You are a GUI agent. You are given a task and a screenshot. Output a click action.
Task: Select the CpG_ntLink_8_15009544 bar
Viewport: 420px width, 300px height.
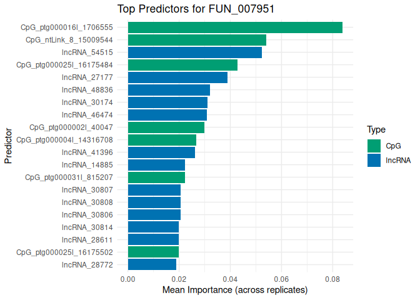197,40
